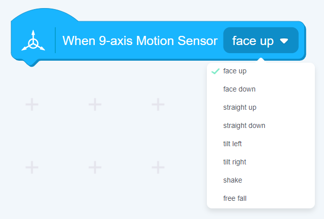Choose free fall in the dropdown list
324x219 pixels.
(x=235, y=199)
